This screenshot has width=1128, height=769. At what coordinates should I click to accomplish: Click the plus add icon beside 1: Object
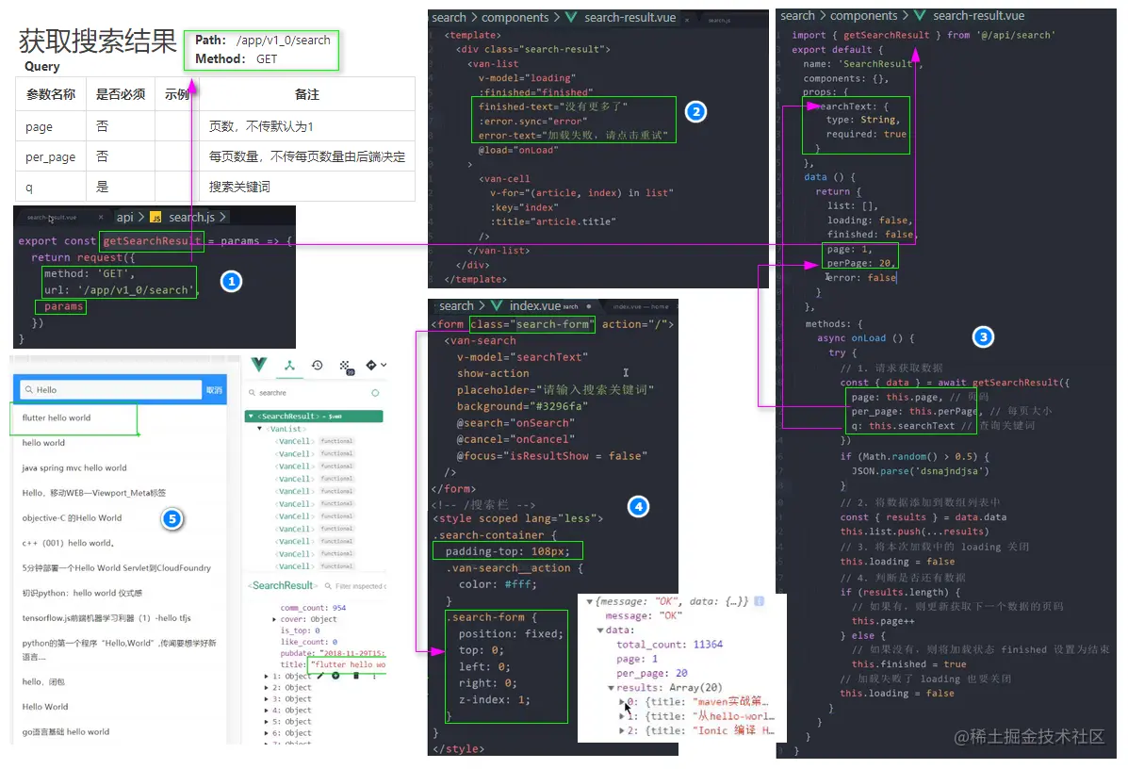click(335, 676)
